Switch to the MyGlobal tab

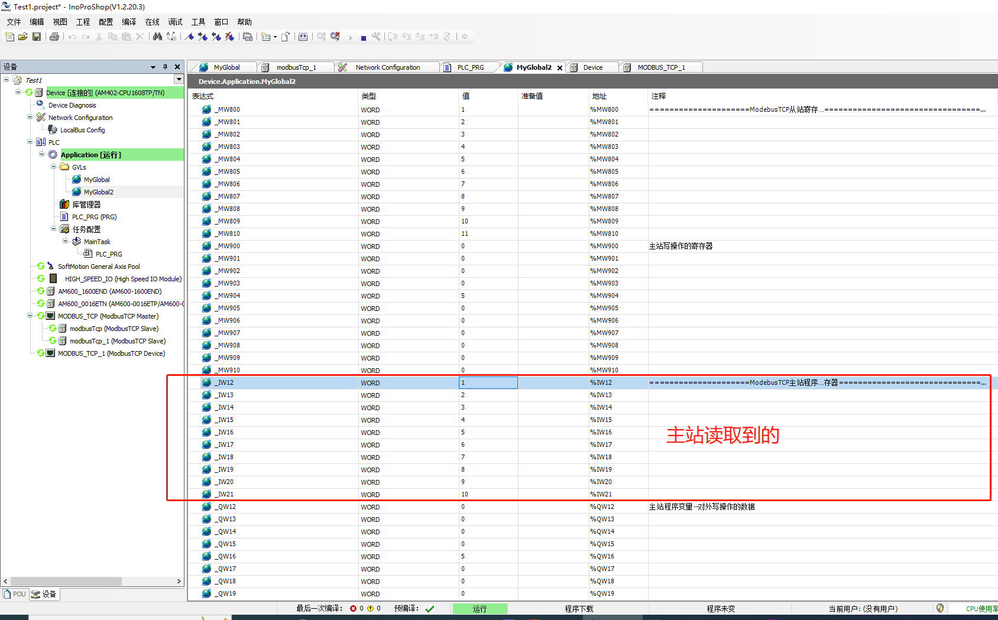226,67
